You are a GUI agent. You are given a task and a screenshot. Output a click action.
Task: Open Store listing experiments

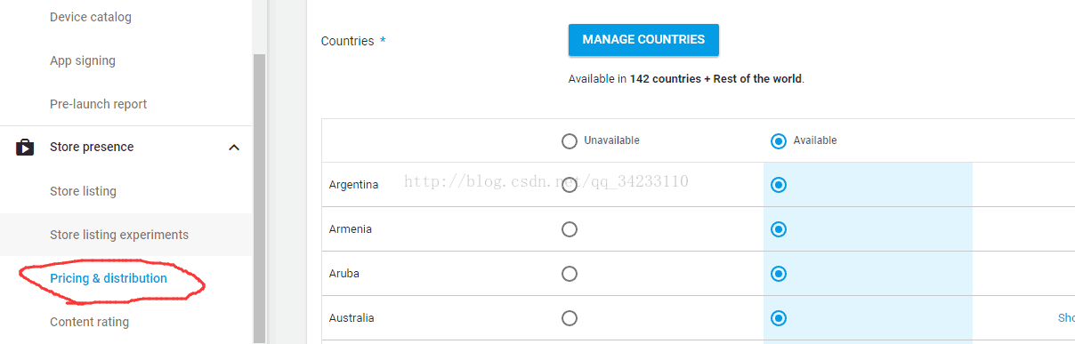(119, 235)
